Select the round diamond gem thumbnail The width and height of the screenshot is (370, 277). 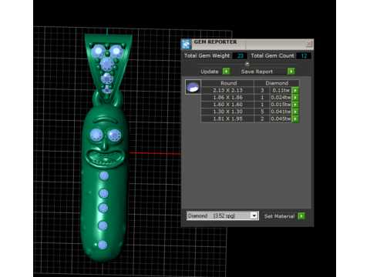(x=193, y=87)
